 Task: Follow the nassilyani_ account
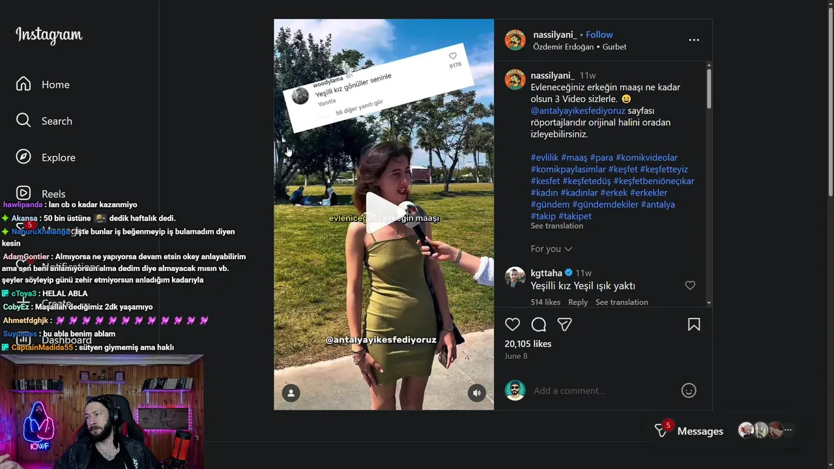click(x=599, y=35)
